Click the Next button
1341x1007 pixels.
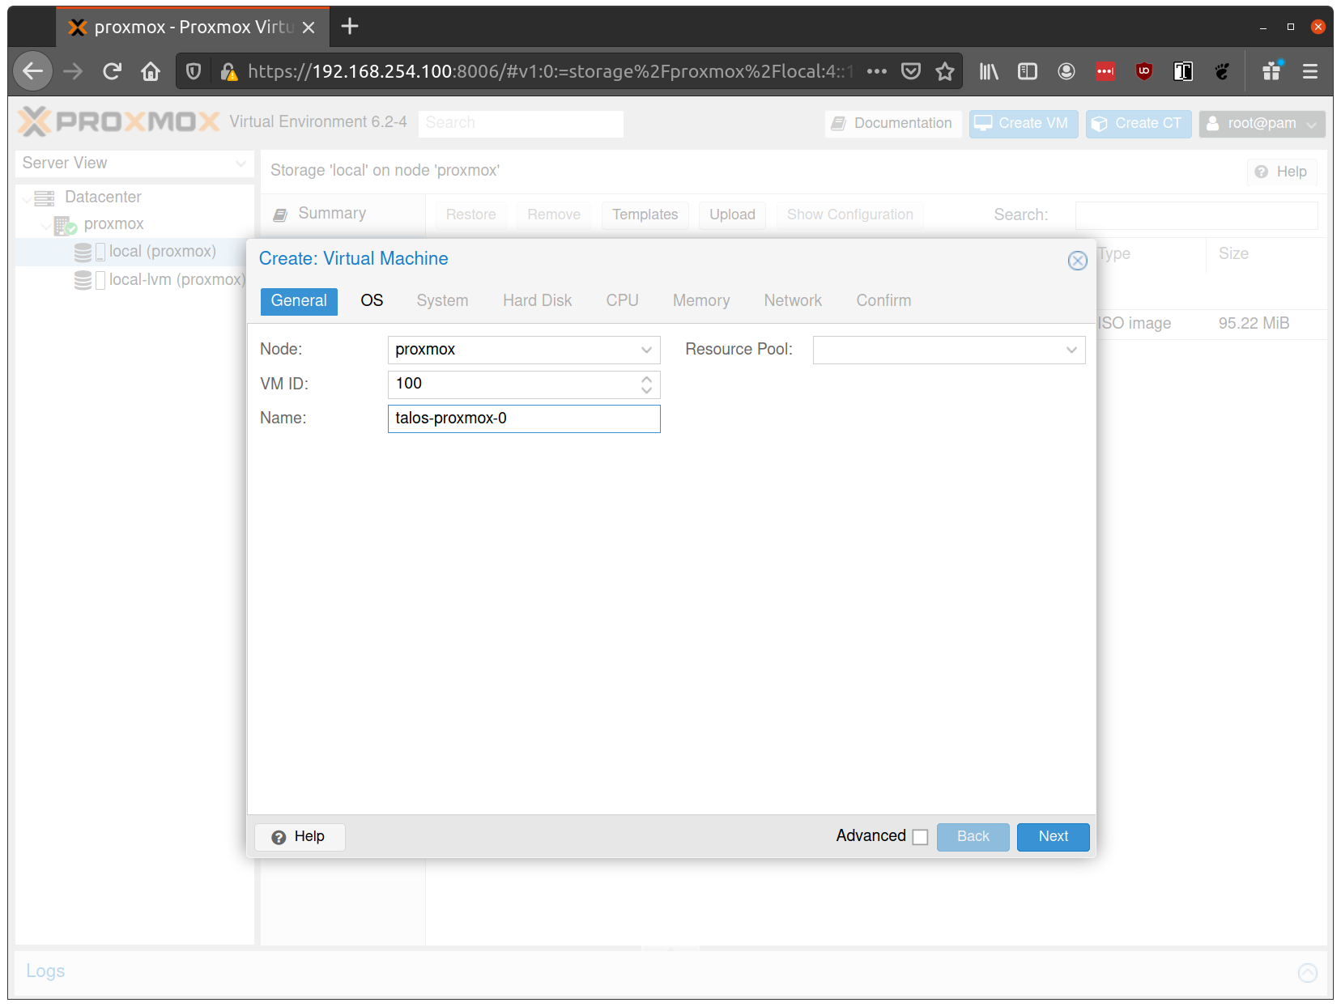tap(1053, 837)
